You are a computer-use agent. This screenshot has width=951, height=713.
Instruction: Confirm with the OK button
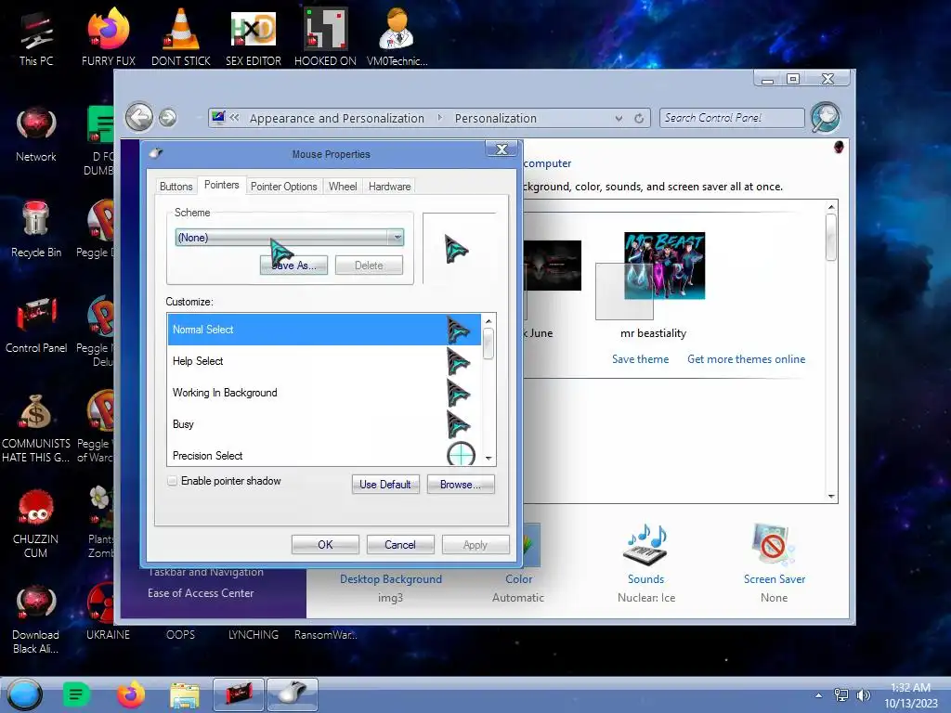[325, 544]
